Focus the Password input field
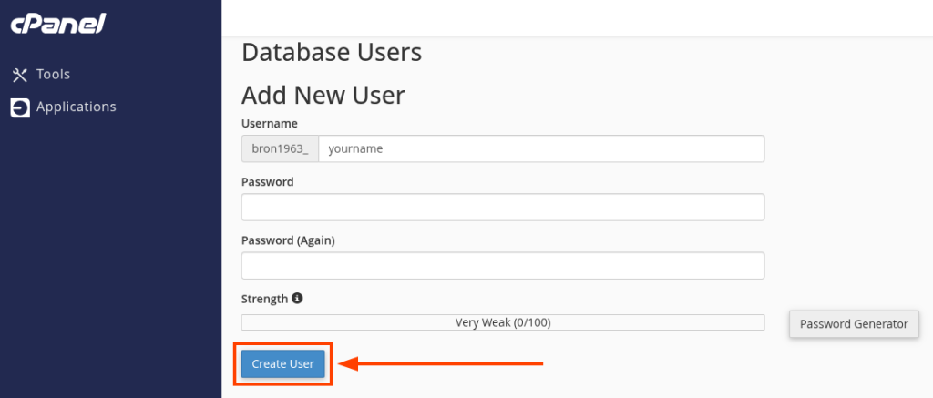 pyautogui.click(x=502, y=208)
